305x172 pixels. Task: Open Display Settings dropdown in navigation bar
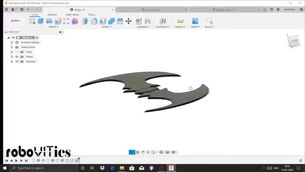[x=162, y=152]
